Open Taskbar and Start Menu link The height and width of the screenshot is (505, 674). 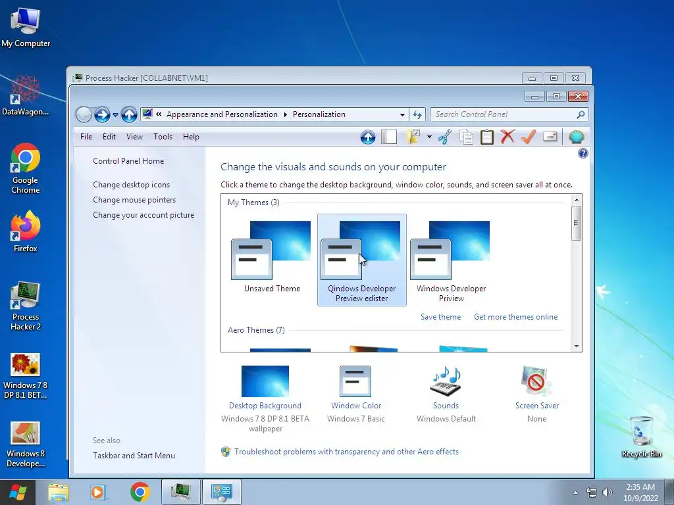point(134,456)
